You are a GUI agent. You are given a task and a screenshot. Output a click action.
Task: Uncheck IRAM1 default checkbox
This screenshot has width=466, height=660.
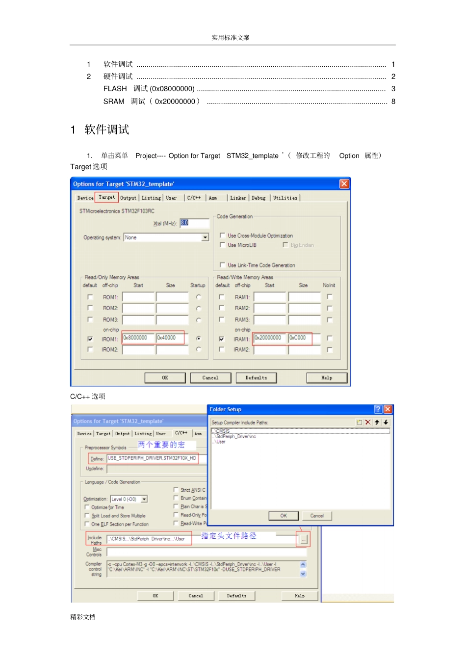(222, 339)
